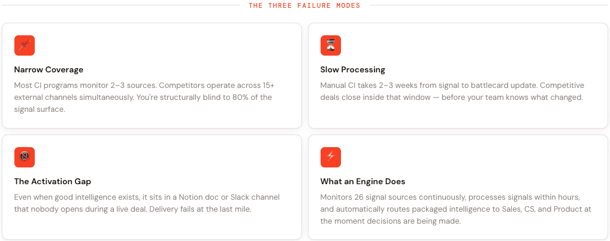
Task: Open the Narrow Coverage heading
Action: click(x=49, y=70)
